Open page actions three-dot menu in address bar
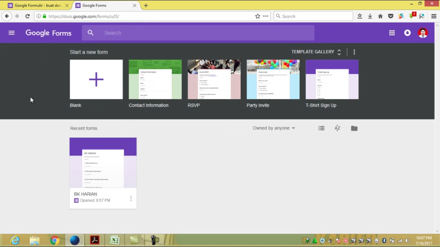 click(x=266, y=16)
